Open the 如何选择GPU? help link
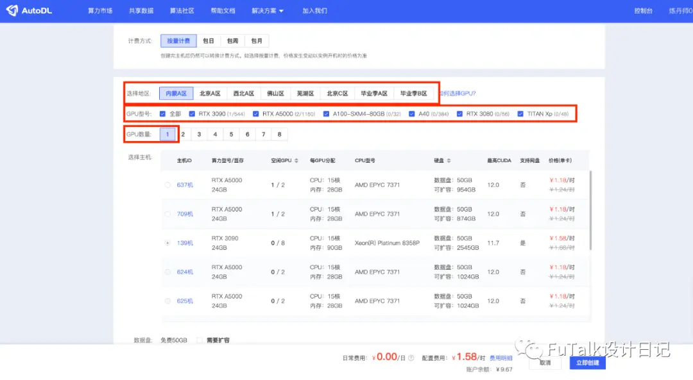 [x=458, y=94]
